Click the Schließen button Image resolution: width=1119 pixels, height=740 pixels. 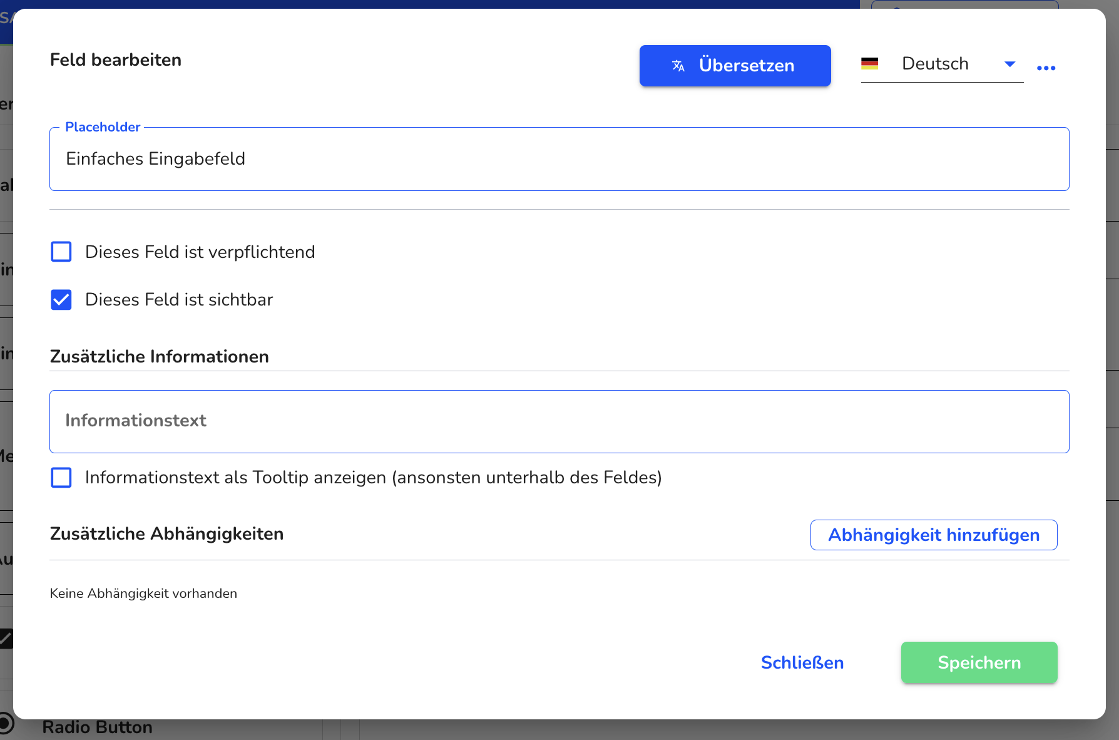point(802,662)
